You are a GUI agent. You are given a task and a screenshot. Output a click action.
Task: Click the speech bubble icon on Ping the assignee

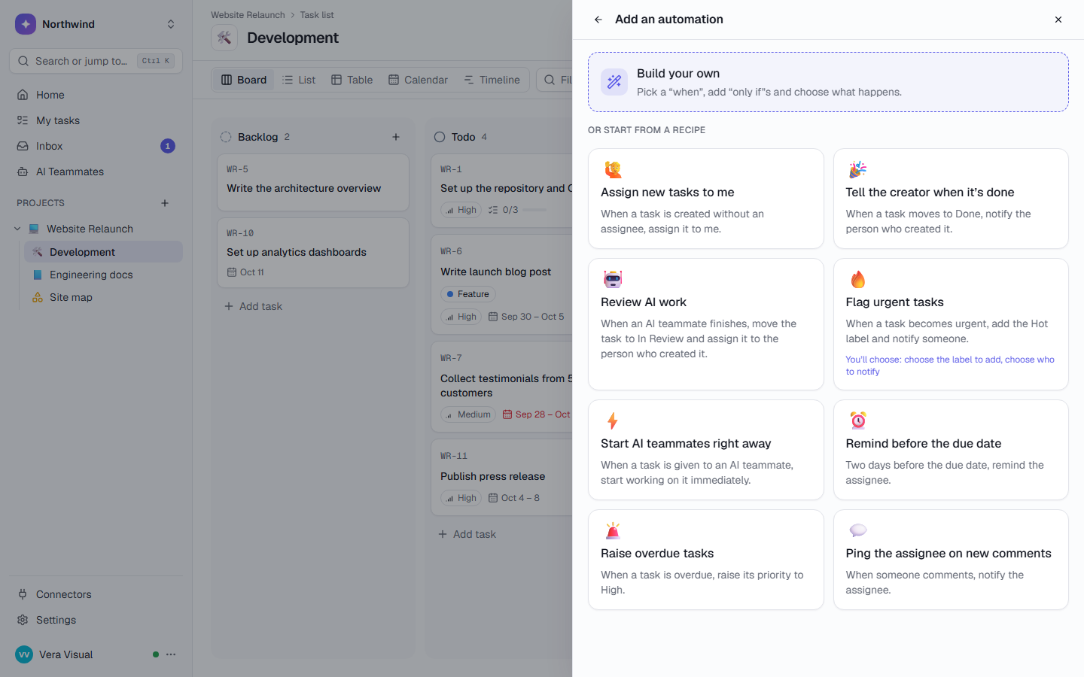[x=857, y=530]
